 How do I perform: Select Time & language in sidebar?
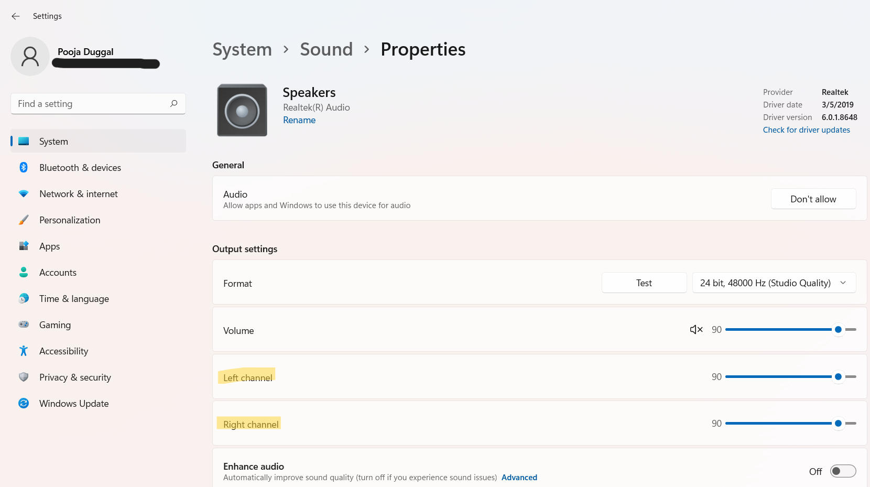pos(74,299)
